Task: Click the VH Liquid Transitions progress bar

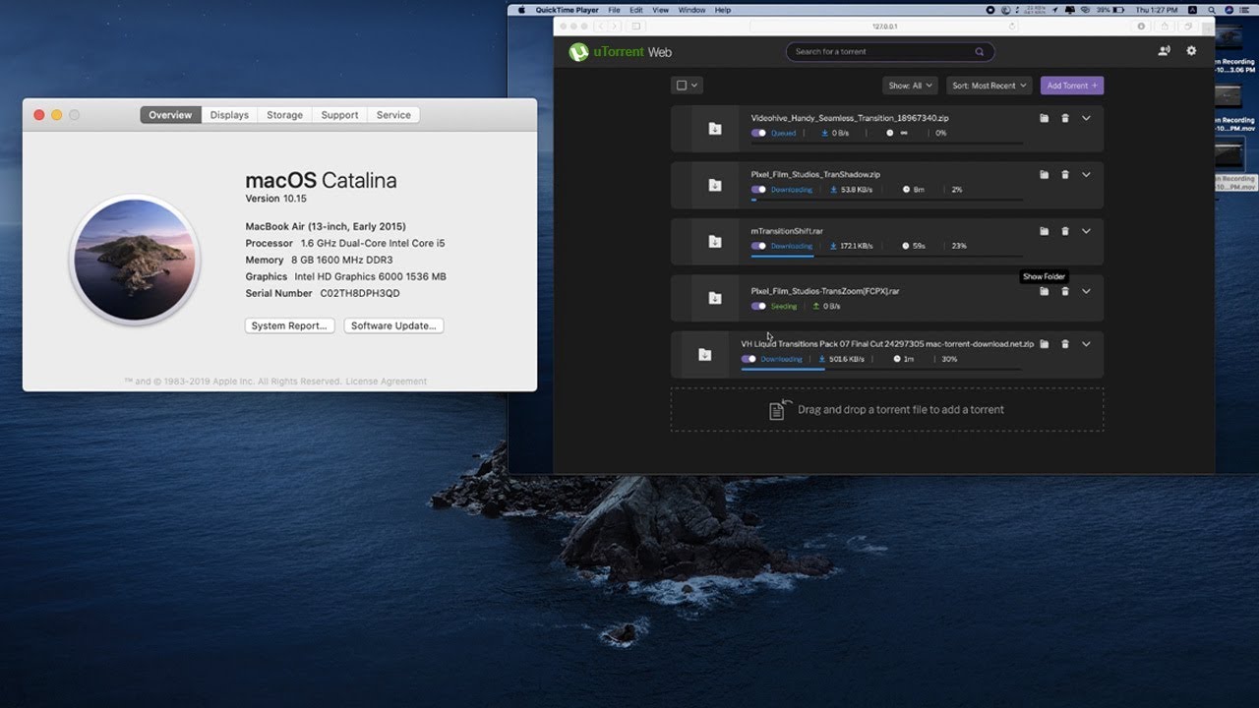Action: click(881, 370)
